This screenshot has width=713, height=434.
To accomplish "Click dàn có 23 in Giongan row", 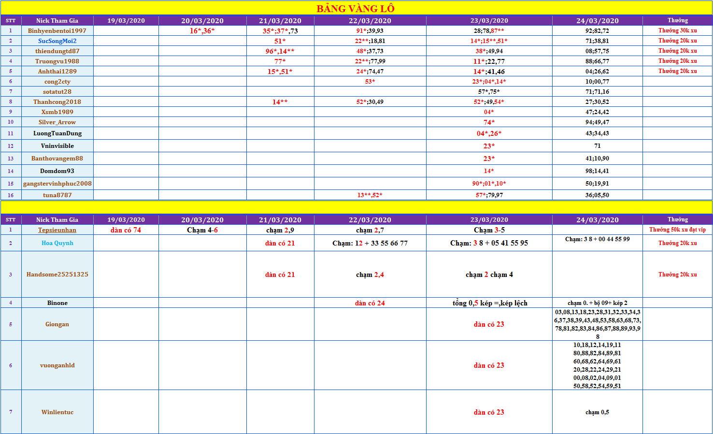I will click(x=489, y=324).
